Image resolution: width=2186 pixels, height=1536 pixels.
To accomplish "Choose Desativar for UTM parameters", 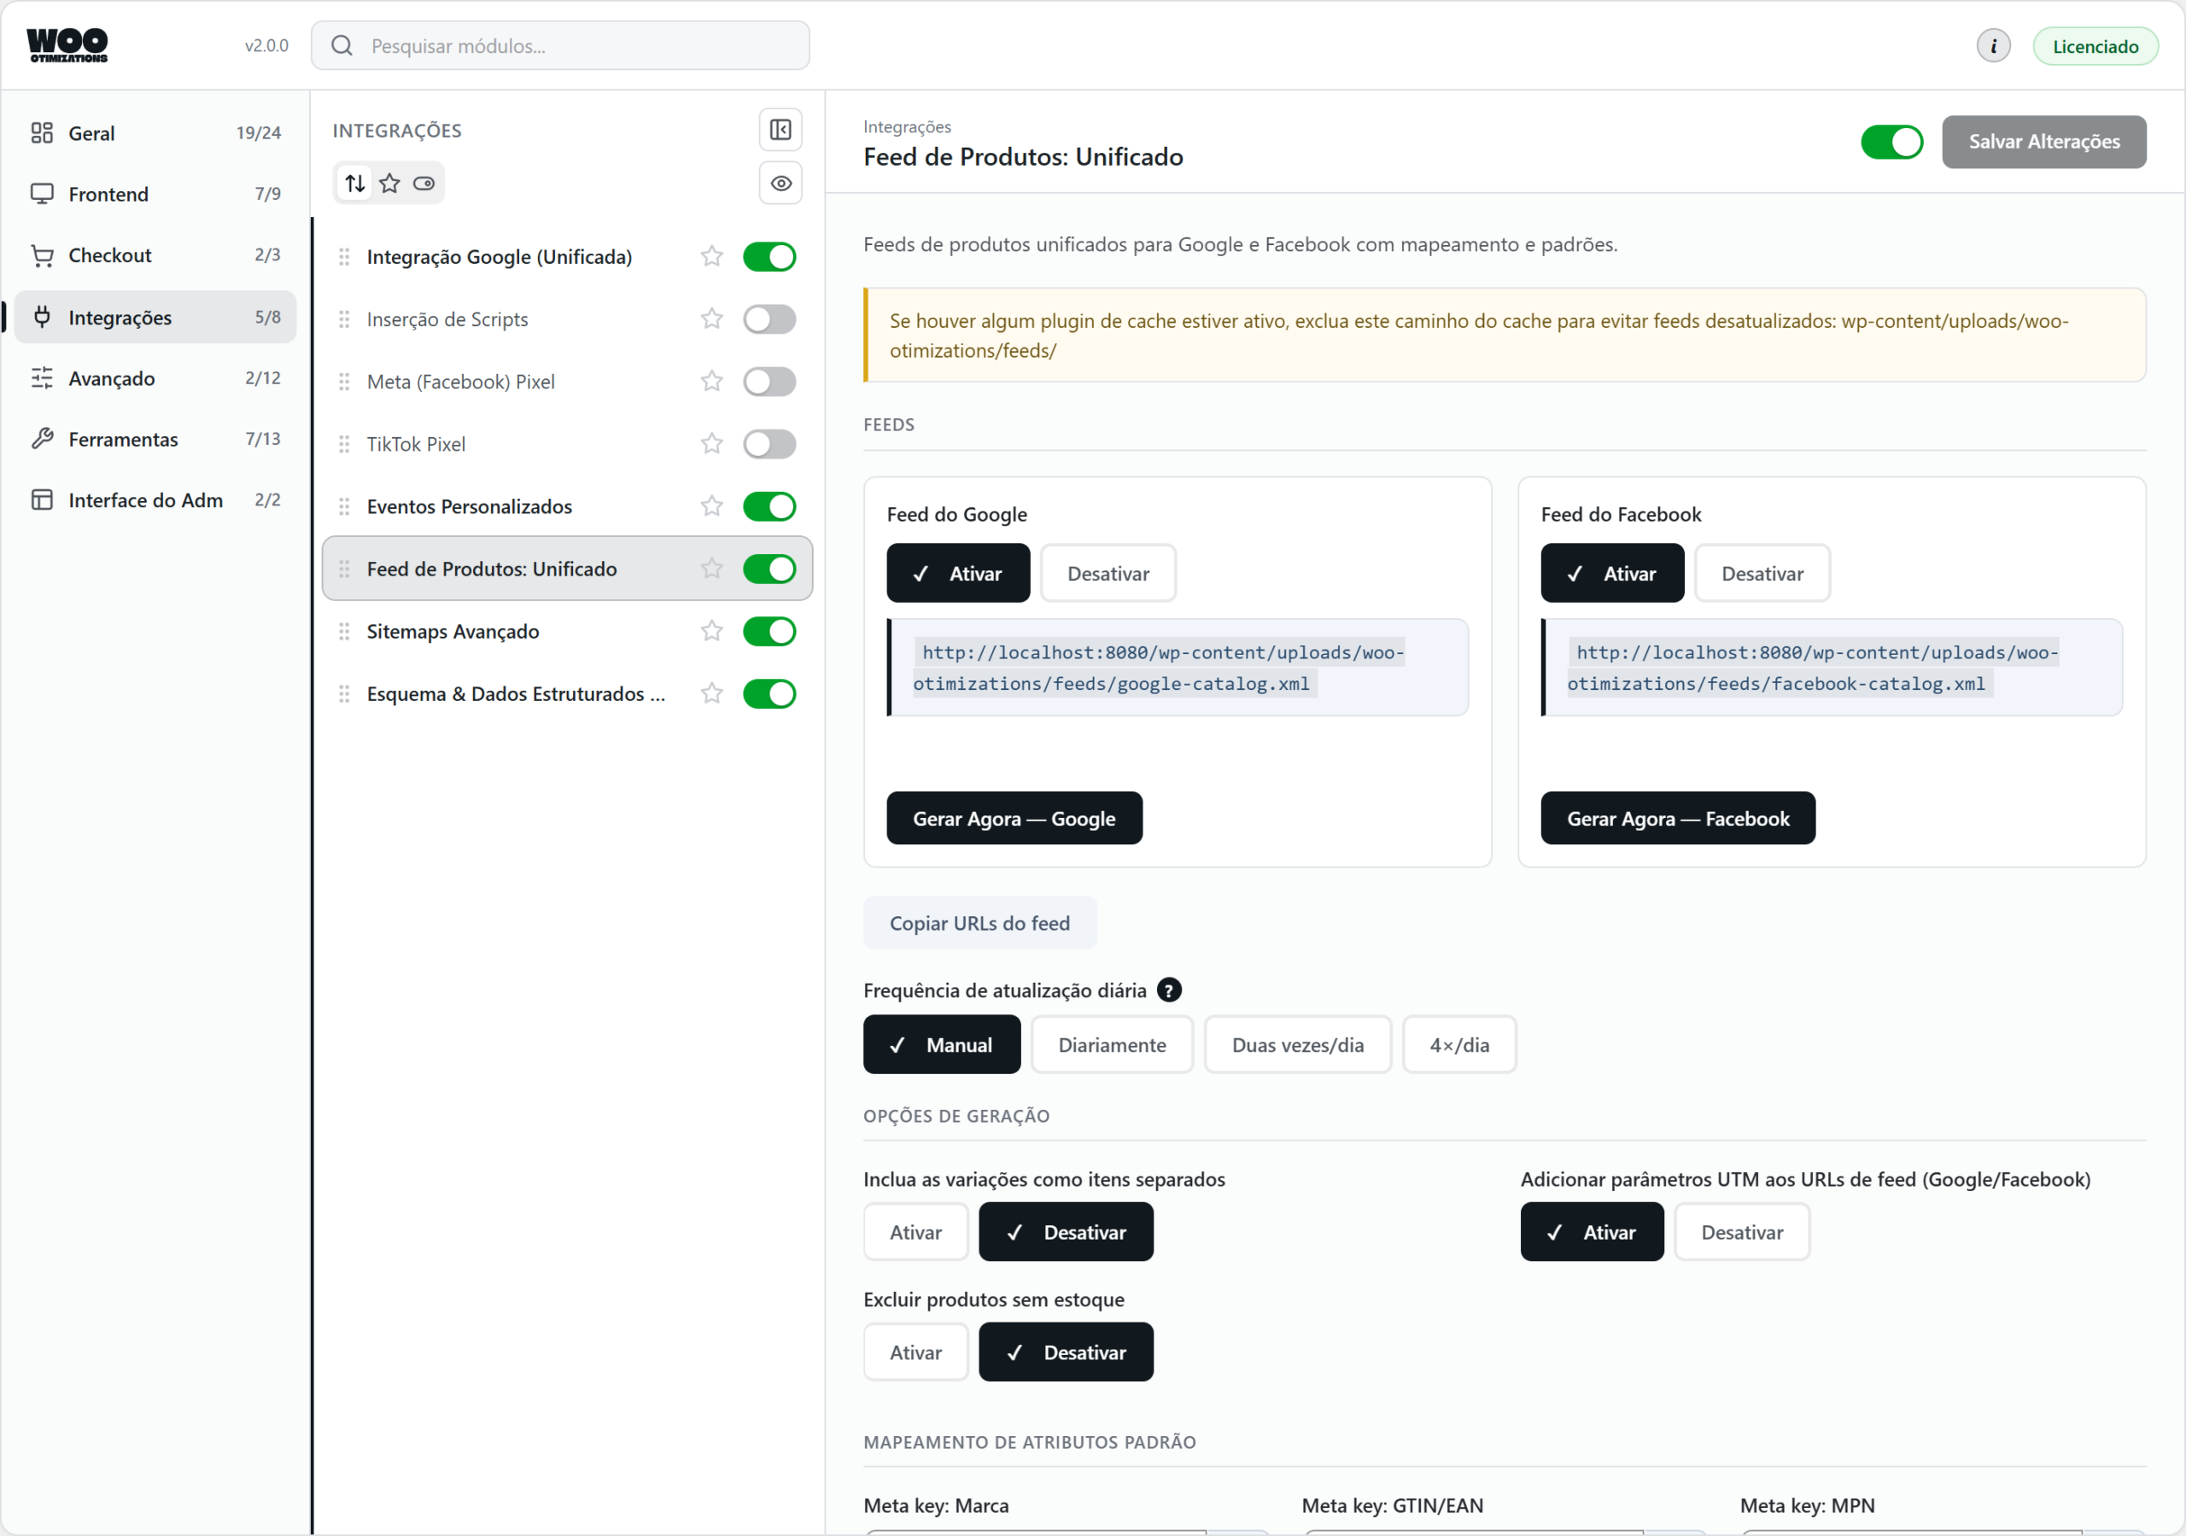I will coord(1741,1232).
